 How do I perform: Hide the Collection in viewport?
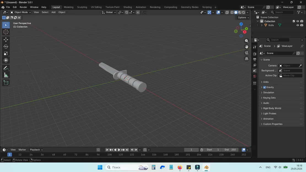tap(298, 21)
